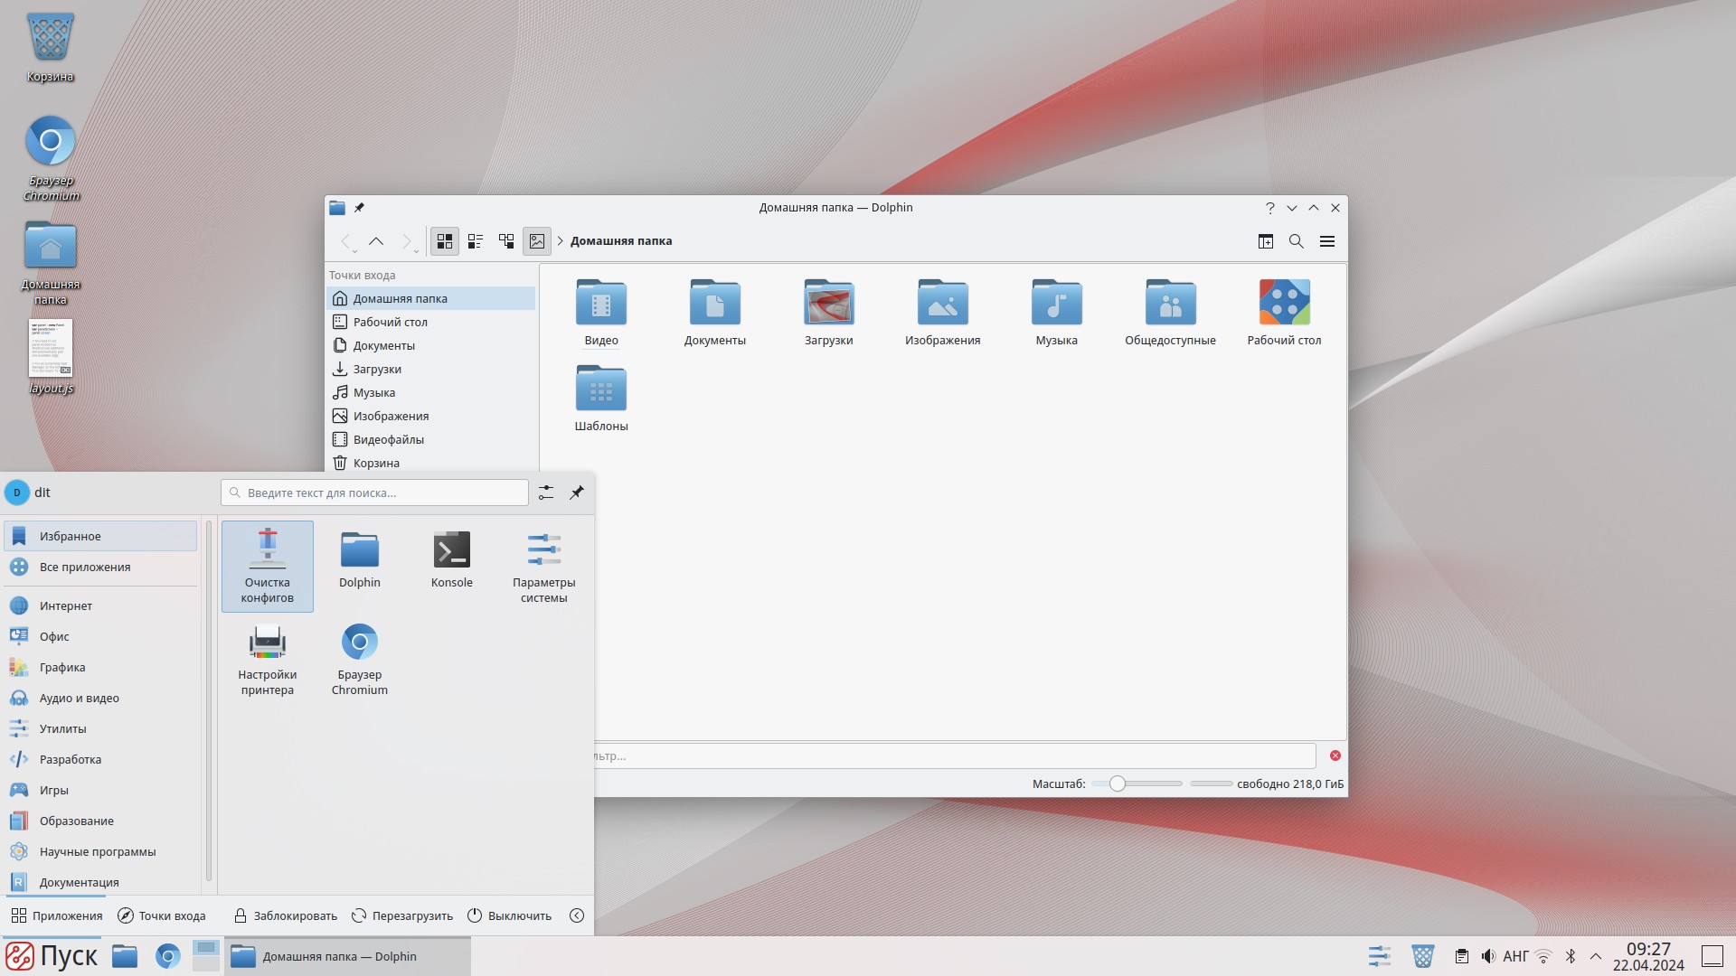Image resolution: width=1736 pixels, height=976 pixels.
Task: Switch Dolphin to compact list view mode
Action: [x=476, y=241]
